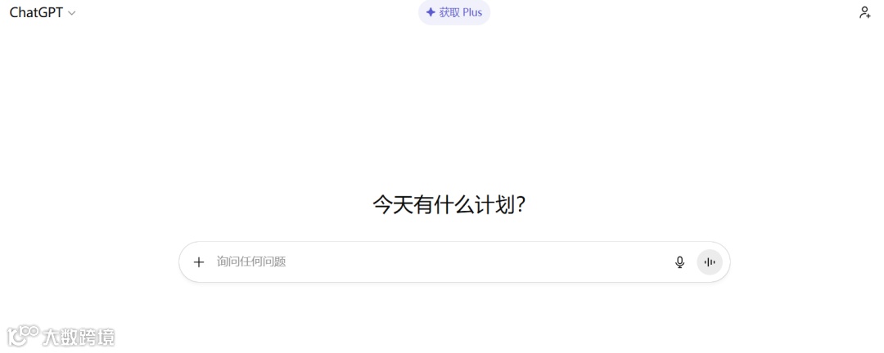Add files using the + button
The height and width of the screenshot is (353, 884).
[x=198, y=261]
